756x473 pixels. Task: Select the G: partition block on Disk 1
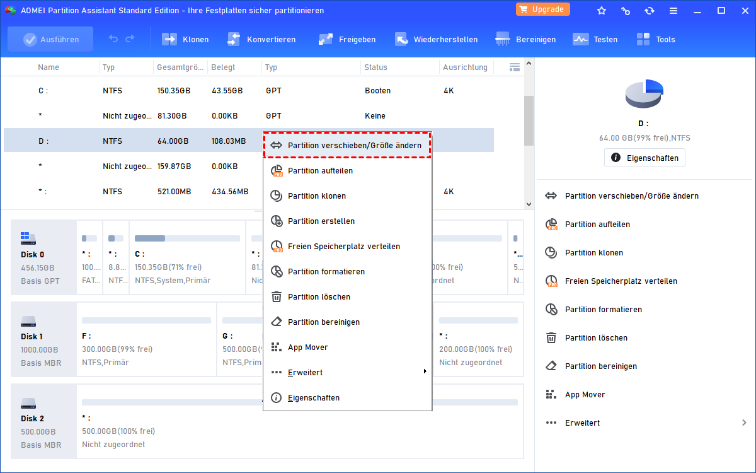tap(241, 339)
